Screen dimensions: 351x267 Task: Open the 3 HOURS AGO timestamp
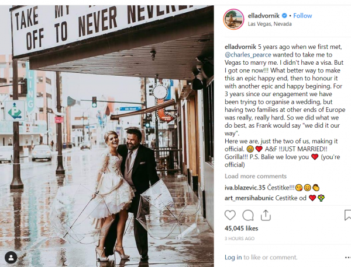[239, 238]
